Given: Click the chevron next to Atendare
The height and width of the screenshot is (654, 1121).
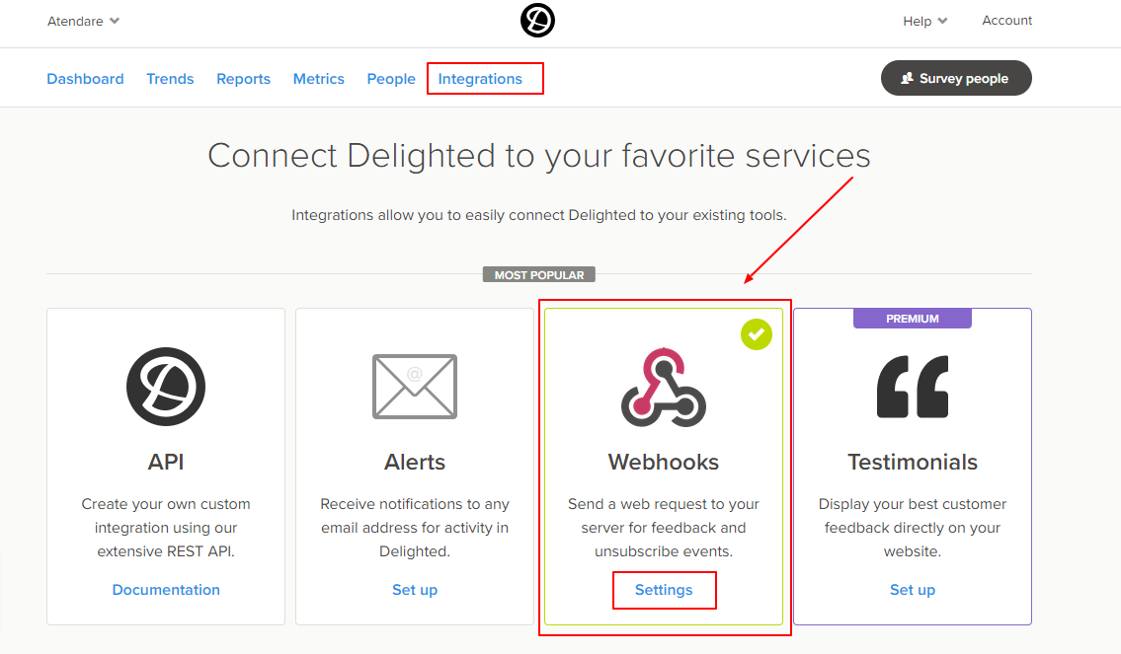Looking at the screenshot, I should [115, 21].
